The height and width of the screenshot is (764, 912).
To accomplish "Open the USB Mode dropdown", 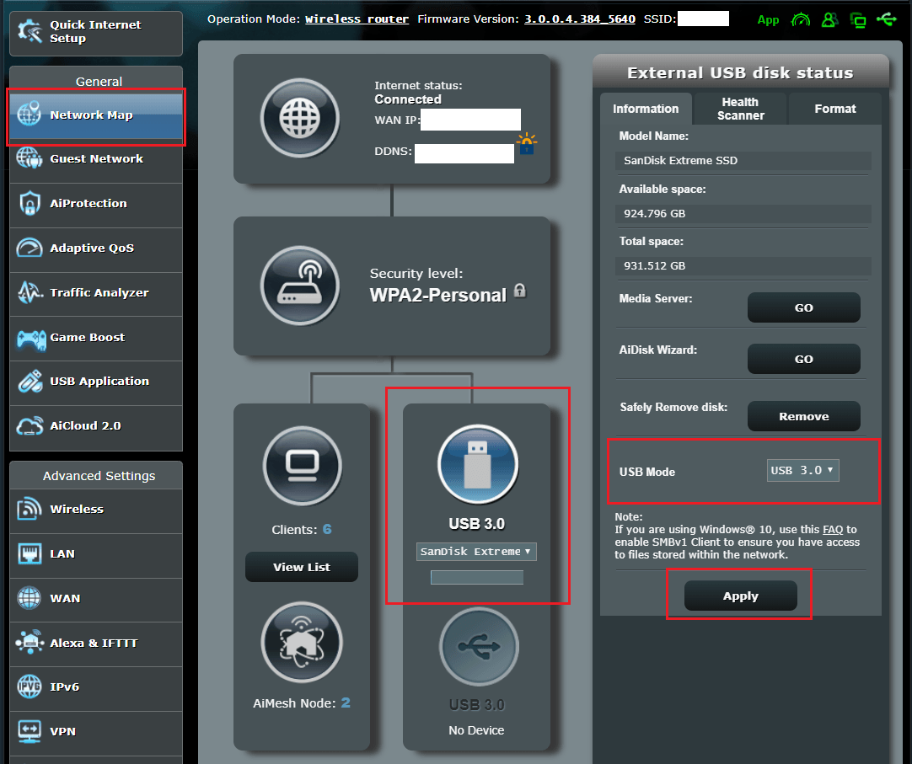I will [802, 470].
